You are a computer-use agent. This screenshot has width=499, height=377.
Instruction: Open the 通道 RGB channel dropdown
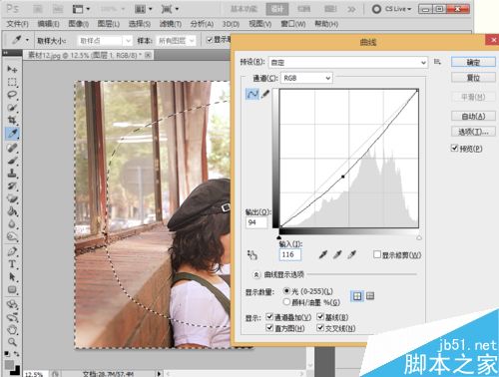click(306, 78)
